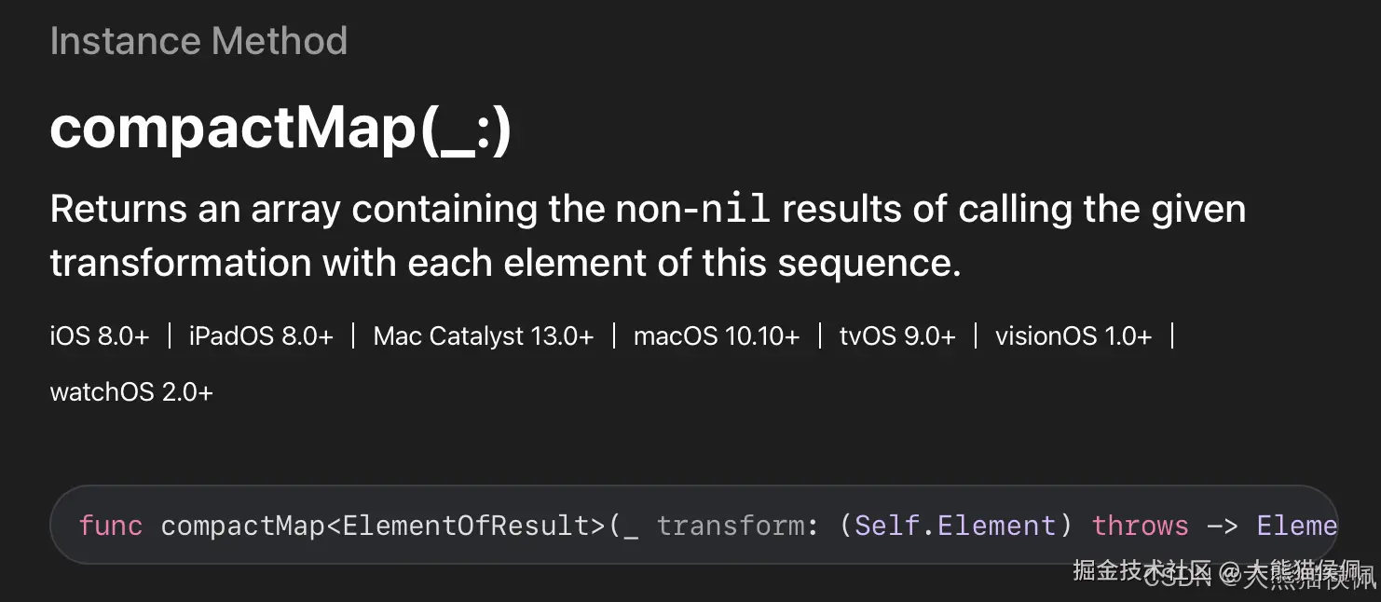This screenshot has height=602, width=1381.
Task: Click the compactMap(_:) page heading
Action: [280, 128]
